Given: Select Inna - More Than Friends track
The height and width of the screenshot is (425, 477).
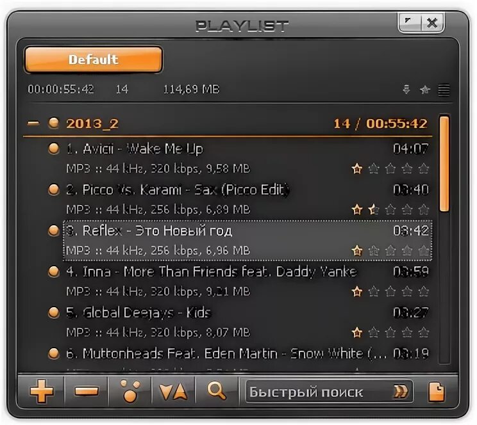Looking at the screenshot, I should pos(247,282).
